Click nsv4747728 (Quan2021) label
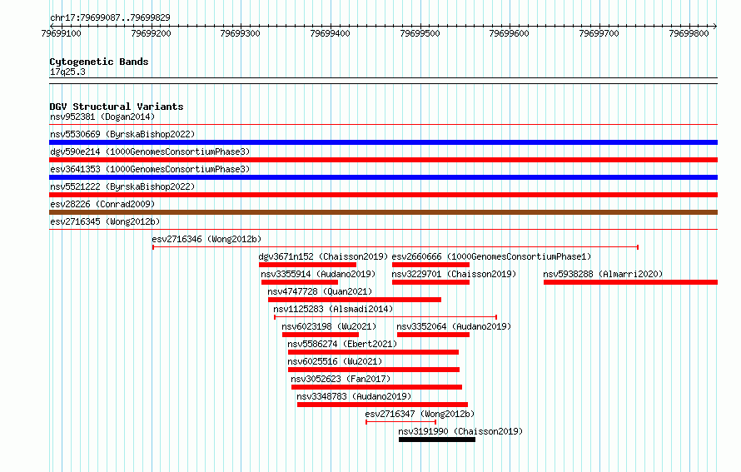 [x=320, y=291]
